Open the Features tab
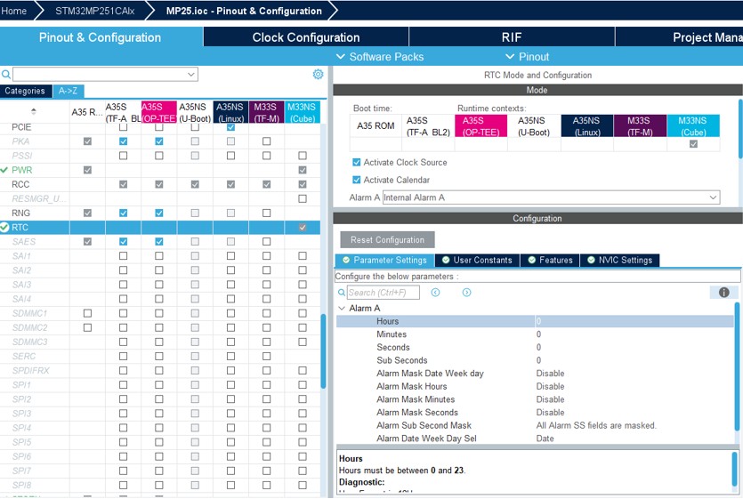The height and width of the screenshot is (499, 743). coord(550,260)
